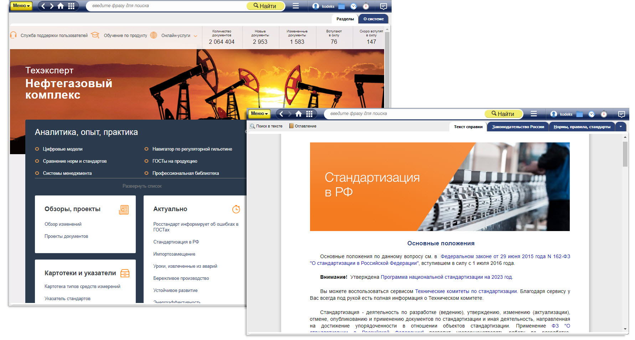Click the Актуально clock icon
This screenshot has width=635, height=340.
(236, 209)
